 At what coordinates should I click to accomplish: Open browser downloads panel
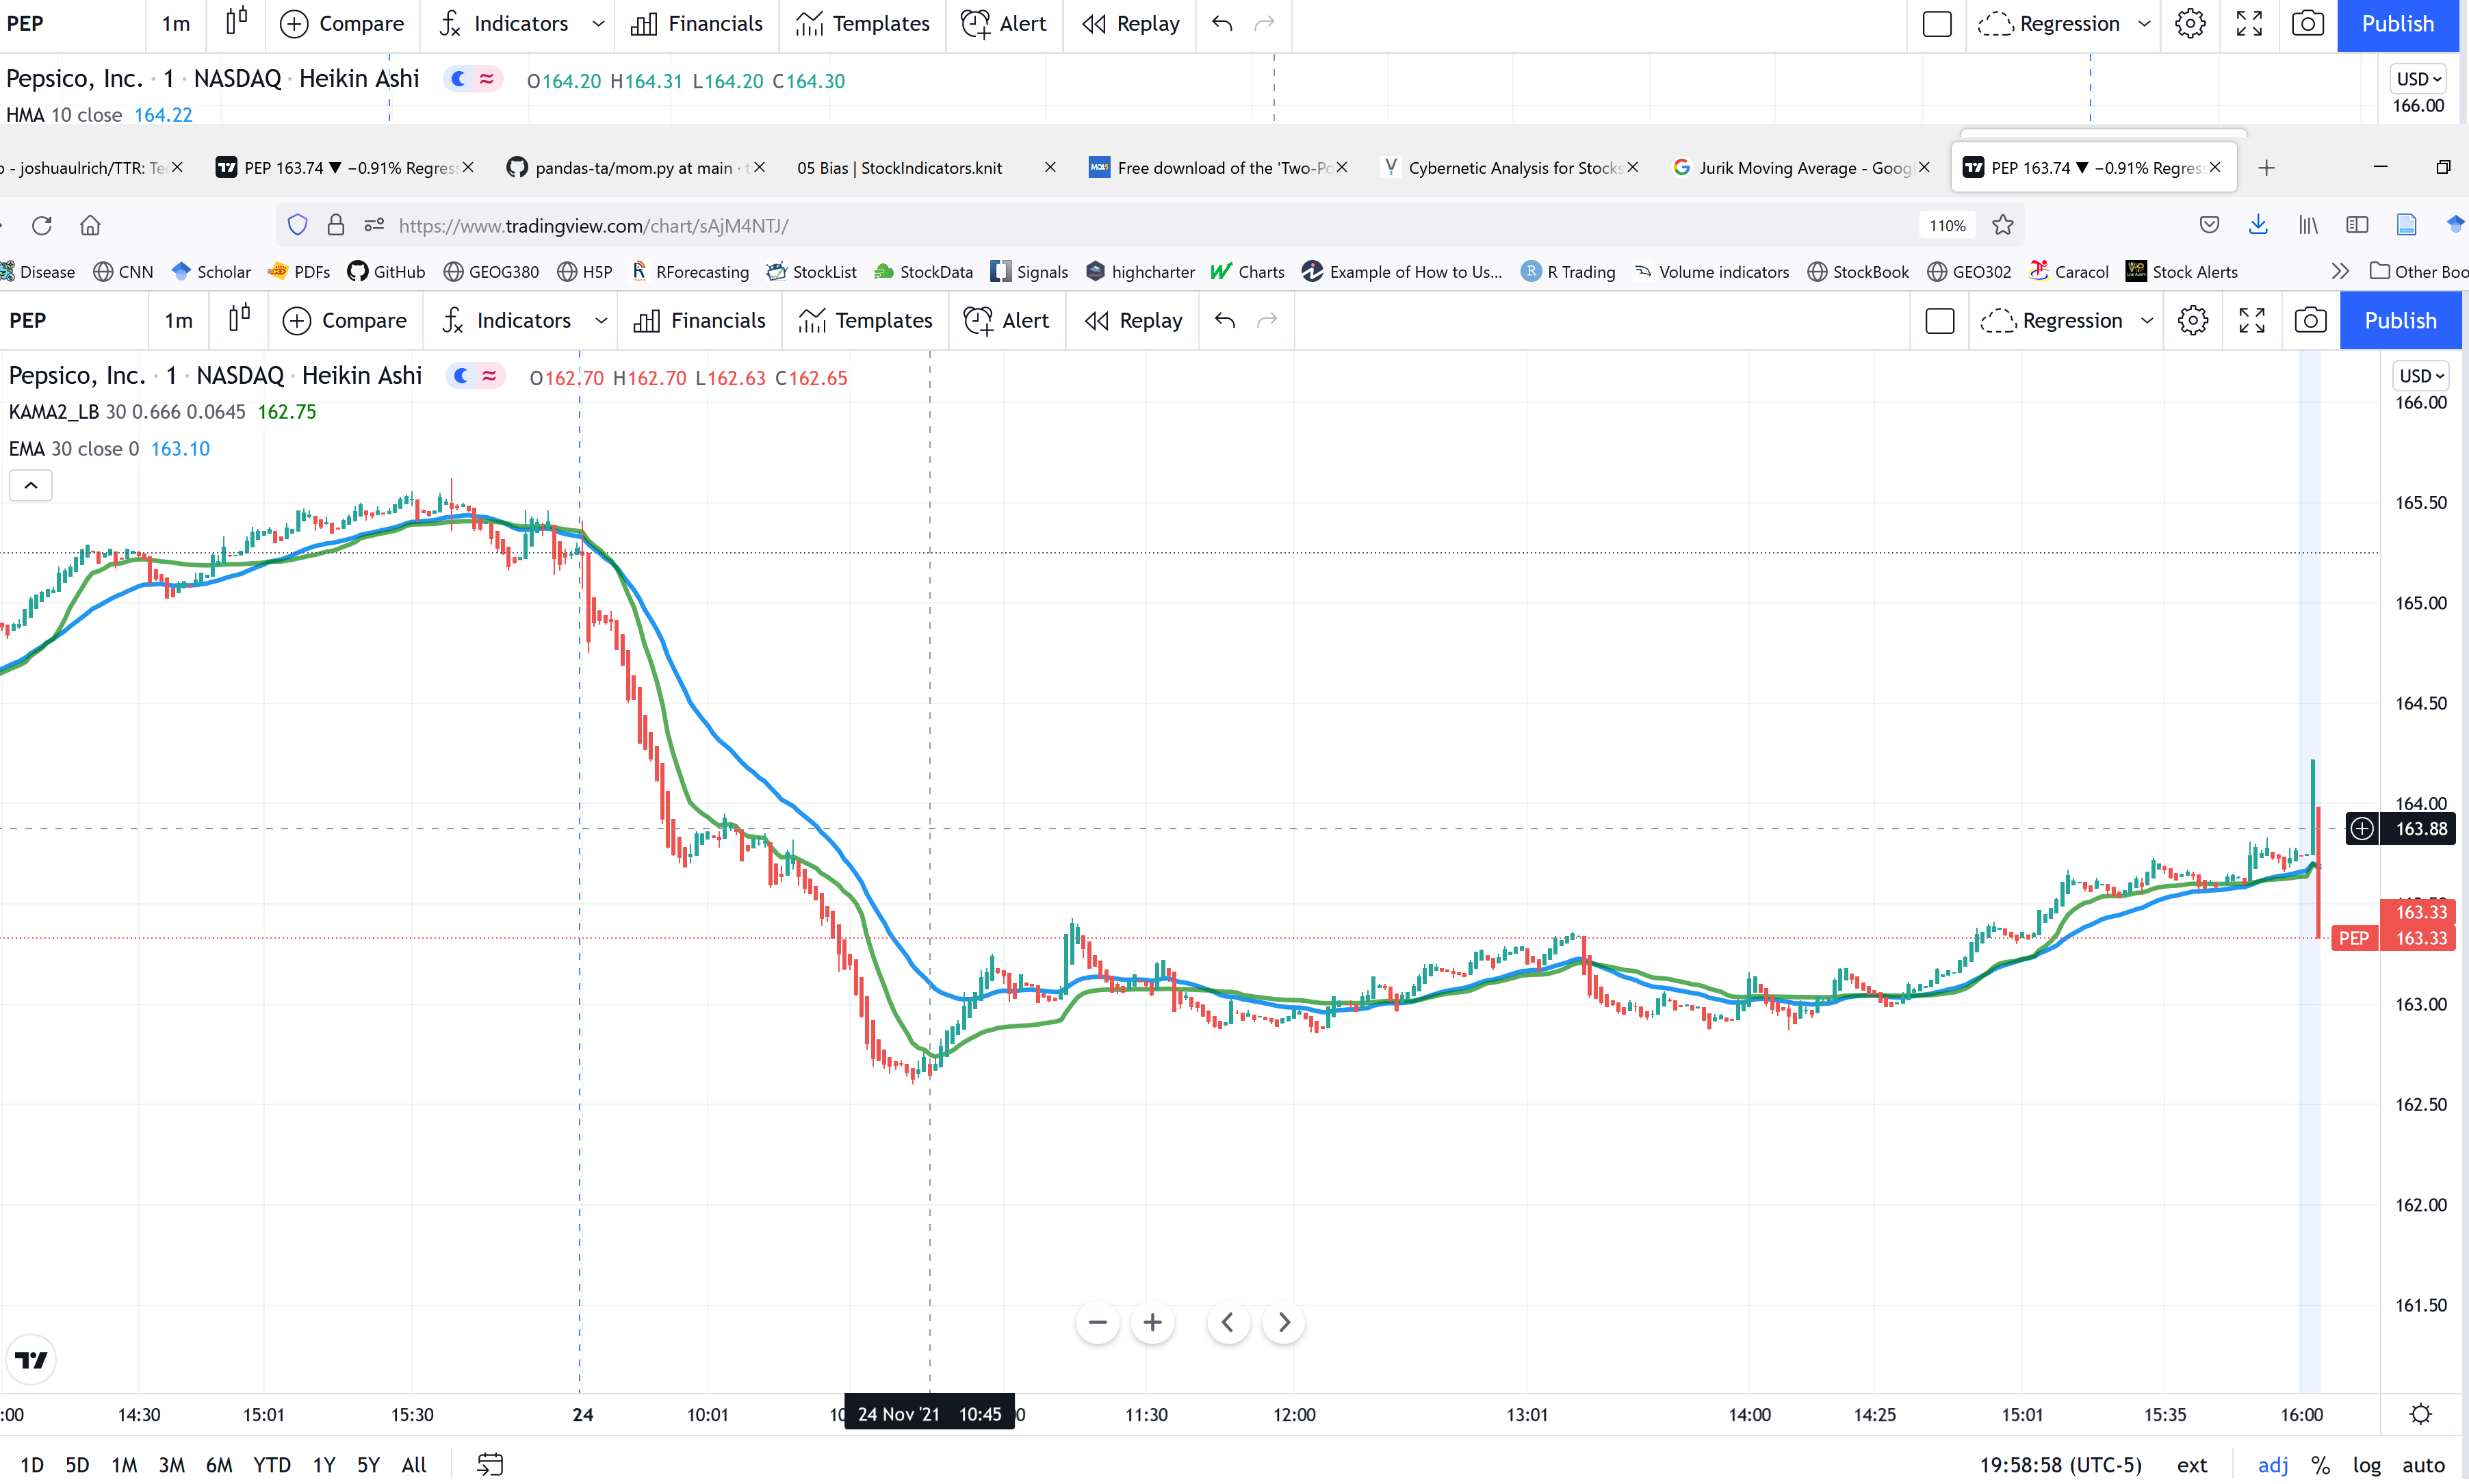pos(2258,225)
